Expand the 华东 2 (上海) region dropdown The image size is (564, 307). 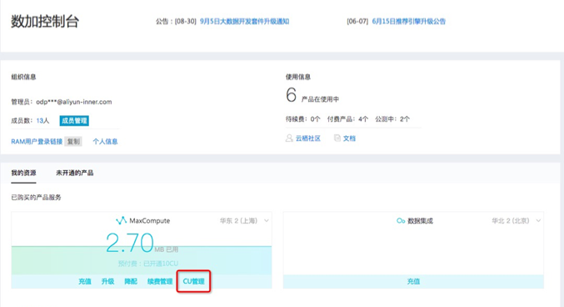click(267, 220)
